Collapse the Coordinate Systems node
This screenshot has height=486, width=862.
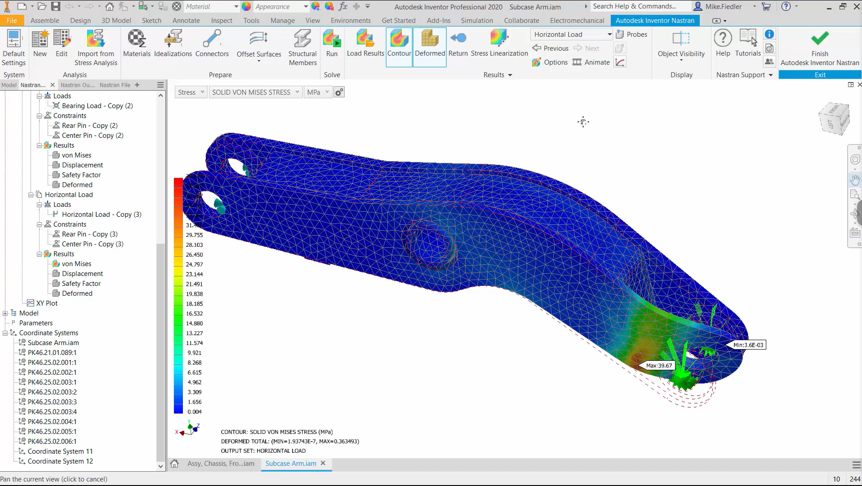click(x=5, y=333)
